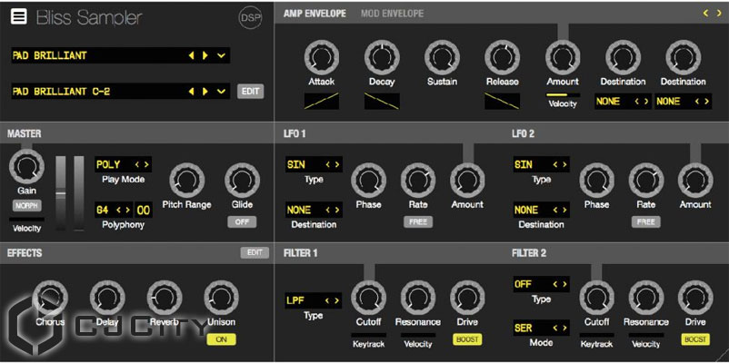Click the Polyphony 00 field
Image resolution: width=729 pixels, height=363 pixels.
coord(144,210)
